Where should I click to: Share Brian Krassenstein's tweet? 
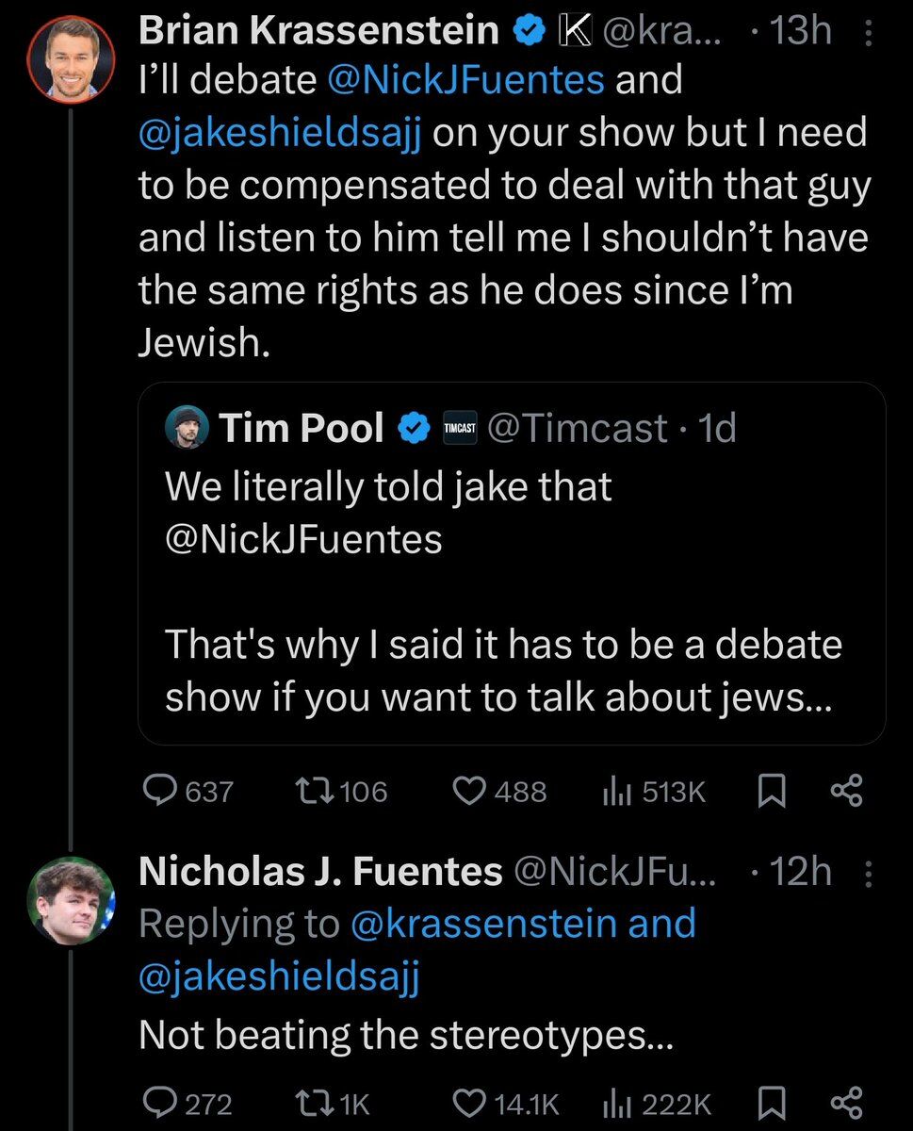845,792
